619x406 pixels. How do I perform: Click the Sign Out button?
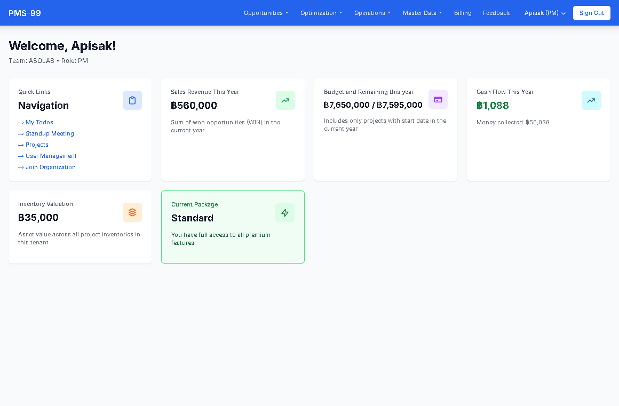tap(591, 13)
